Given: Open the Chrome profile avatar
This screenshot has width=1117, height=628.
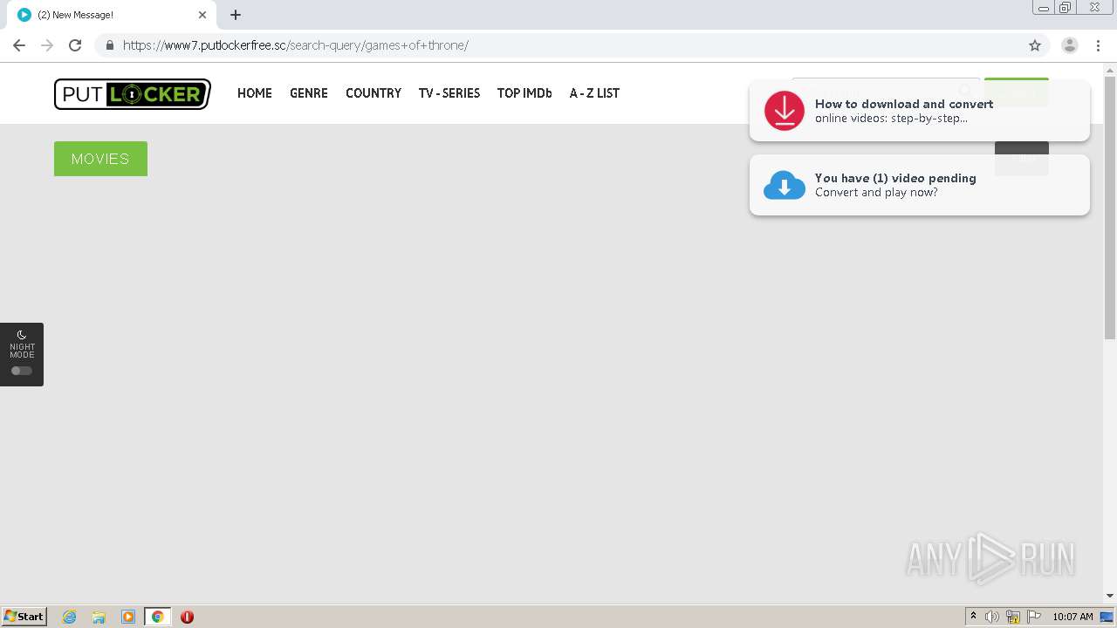Looking at the screenshot, I should [x=1070, y=45].
